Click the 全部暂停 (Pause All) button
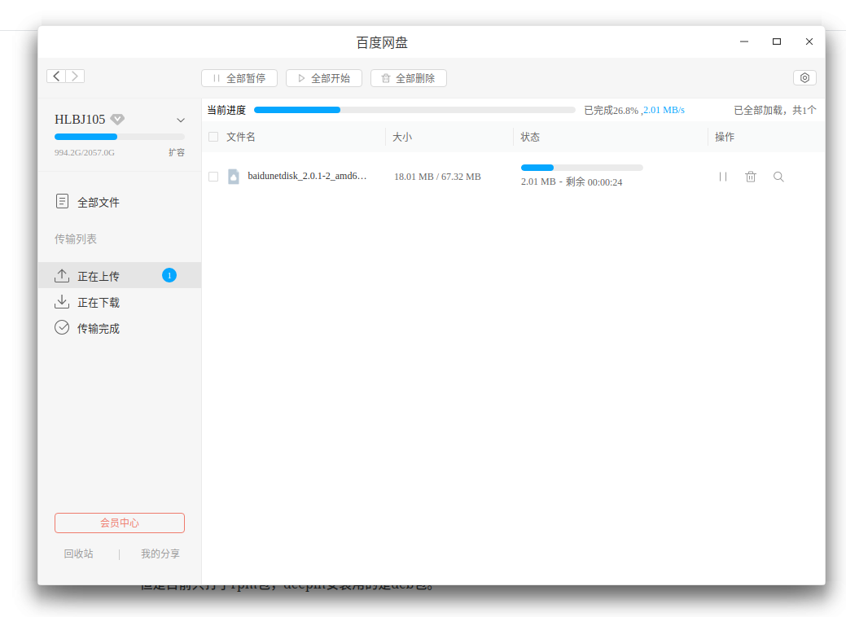The image size is (846, 617). [239, 77]
